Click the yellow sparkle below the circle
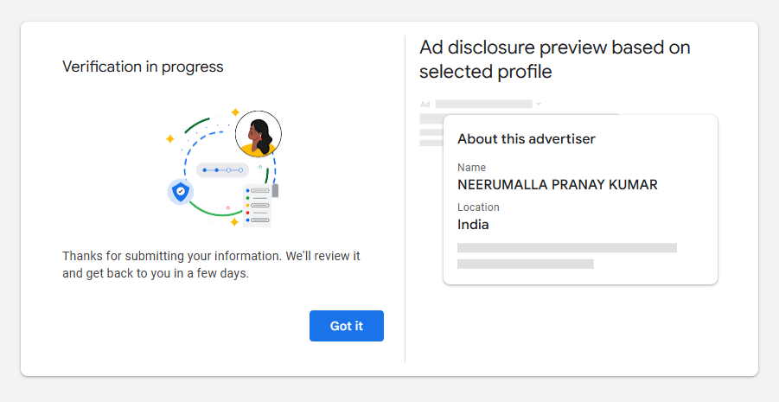779x402 pixels. point(234,221)
